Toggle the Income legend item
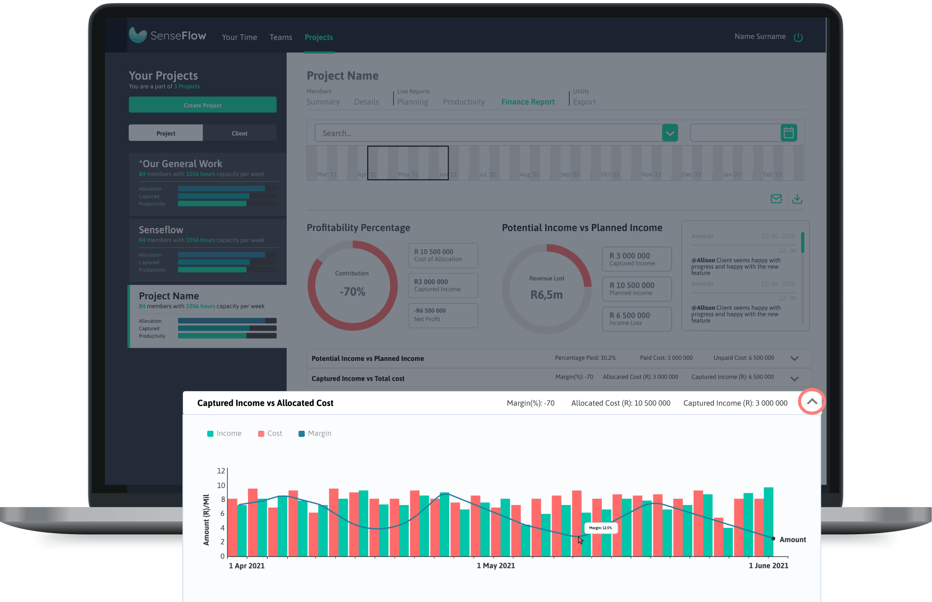This screenshot has height=602, width=932. 224,433
